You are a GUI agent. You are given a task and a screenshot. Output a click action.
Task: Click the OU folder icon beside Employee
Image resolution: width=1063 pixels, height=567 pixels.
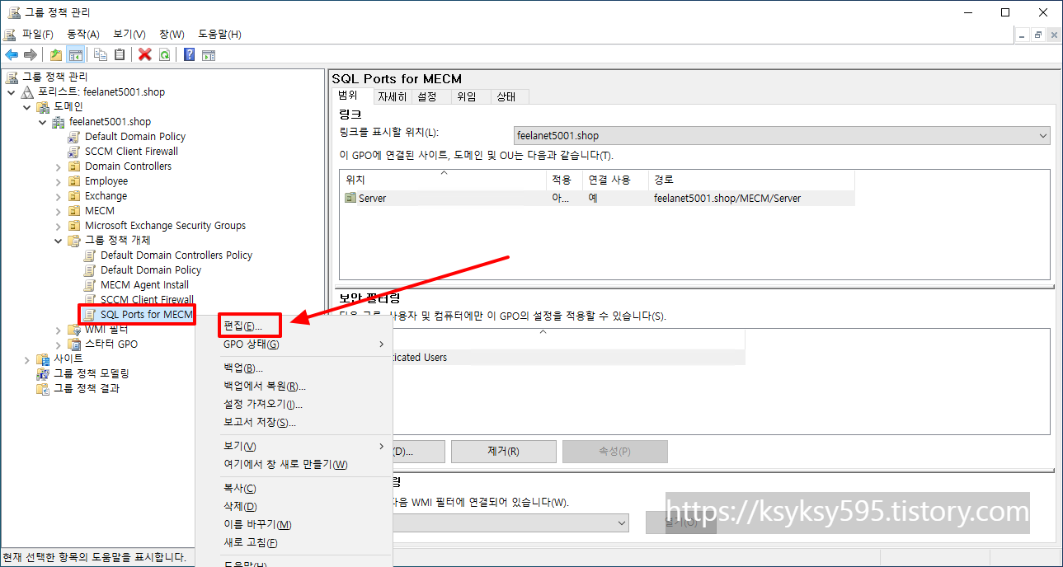(74, 180)
